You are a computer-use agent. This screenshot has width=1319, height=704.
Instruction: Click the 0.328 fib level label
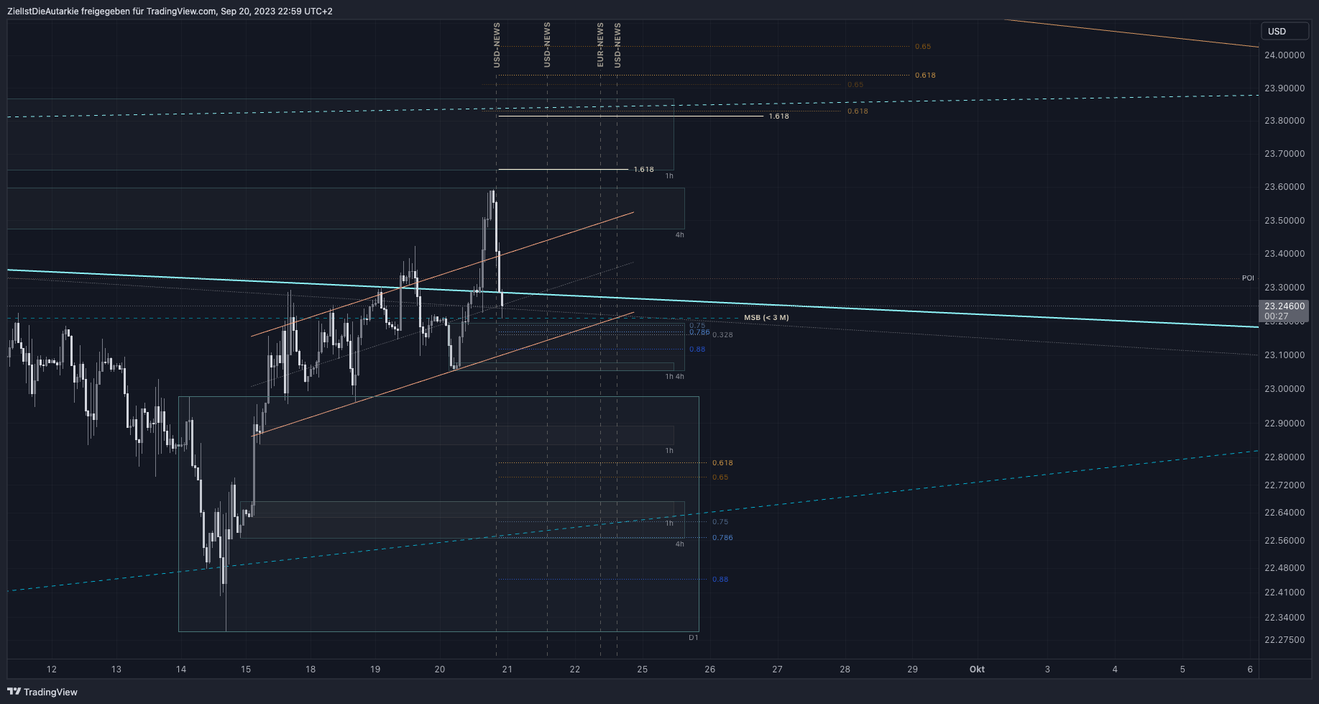723,335
